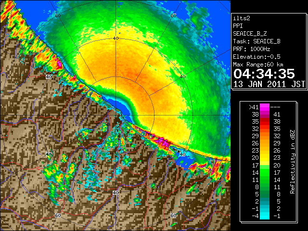308x231 pixels.
Task: Click the 'Task: SEAICE_B' line
Action: pyautogui.click(x=257, y=41)
